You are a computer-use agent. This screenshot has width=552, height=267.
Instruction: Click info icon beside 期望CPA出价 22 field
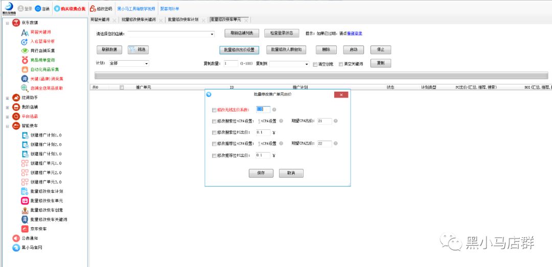[x=335, y=144]
